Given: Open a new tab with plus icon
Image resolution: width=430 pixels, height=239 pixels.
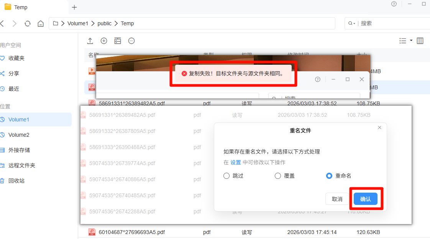Looking at the screenshot, I should pos(74,7).
